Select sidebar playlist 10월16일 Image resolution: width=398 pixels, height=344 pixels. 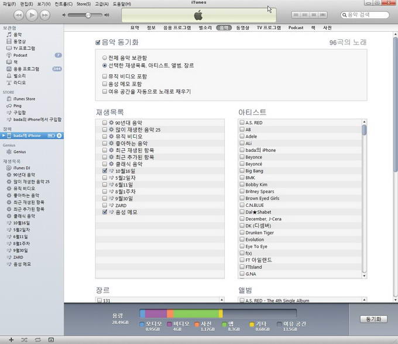point(21,223)
